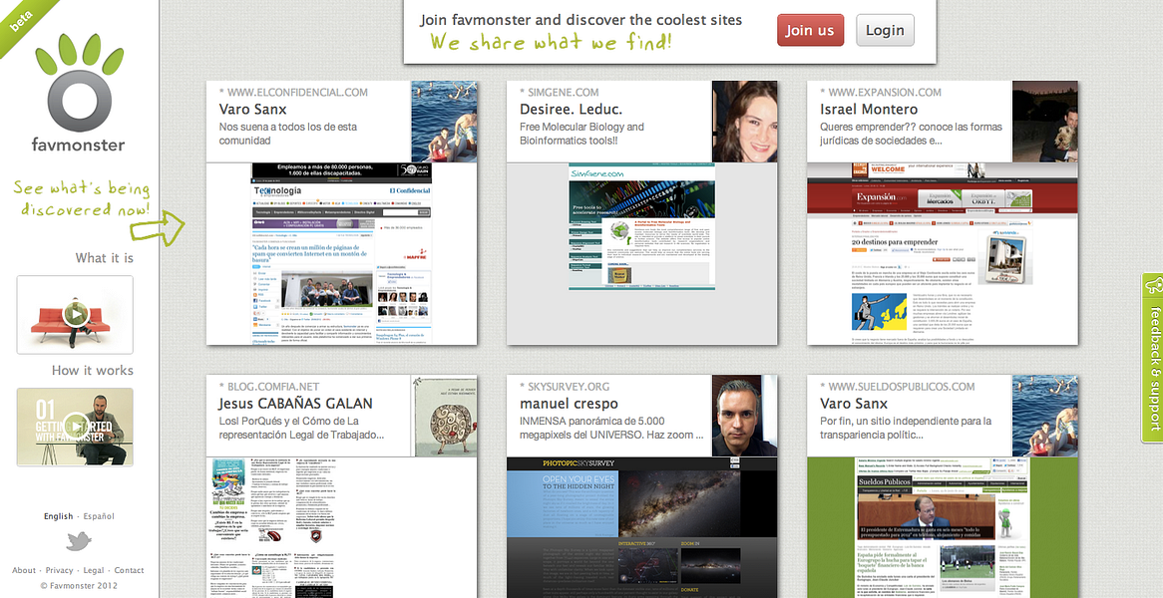This screenshot has width=1163, height=598.
Task: Click the Join us button
Action: (x=810, y=30)
